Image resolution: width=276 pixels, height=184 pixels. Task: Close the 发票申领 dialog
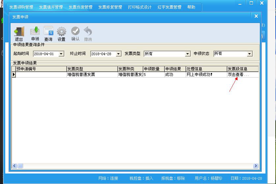(256, 16)
